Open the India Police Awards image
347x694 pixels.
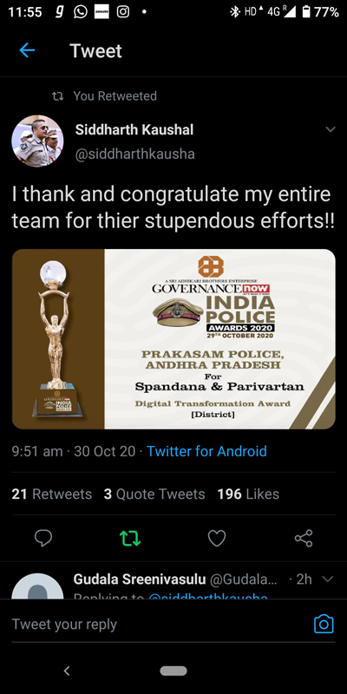[x=173, y=339]
